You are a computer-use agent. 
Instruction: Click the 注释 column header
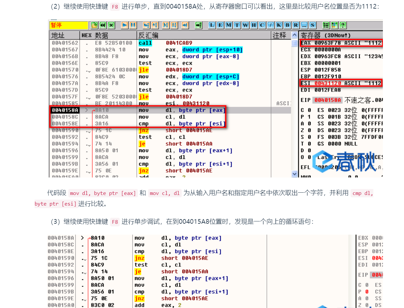(280, 35)
